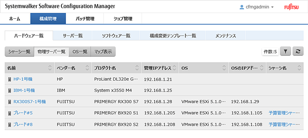Open the cfmgadmin user dropdown arrow
This screenshot has height=138, width=308.
(272, 7)
